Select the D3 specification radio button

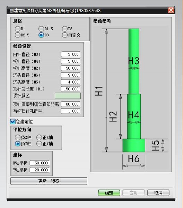pos(41,35)
